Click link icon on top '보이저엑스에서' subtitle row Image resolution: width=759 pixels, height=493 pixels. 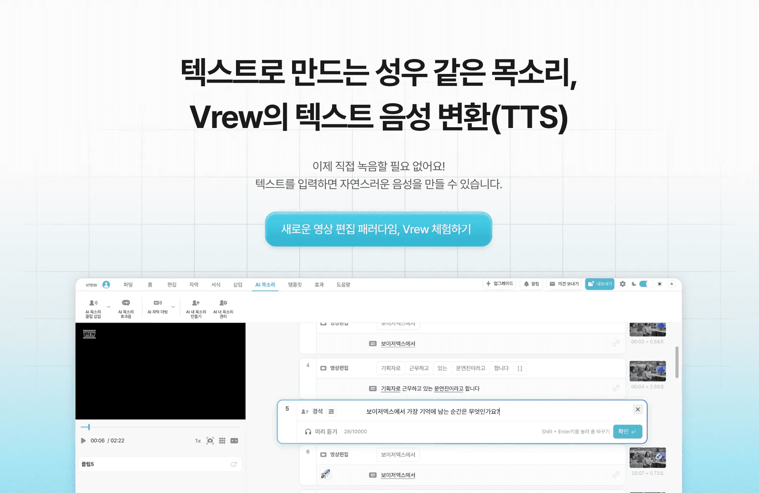[x=616, y=343]
